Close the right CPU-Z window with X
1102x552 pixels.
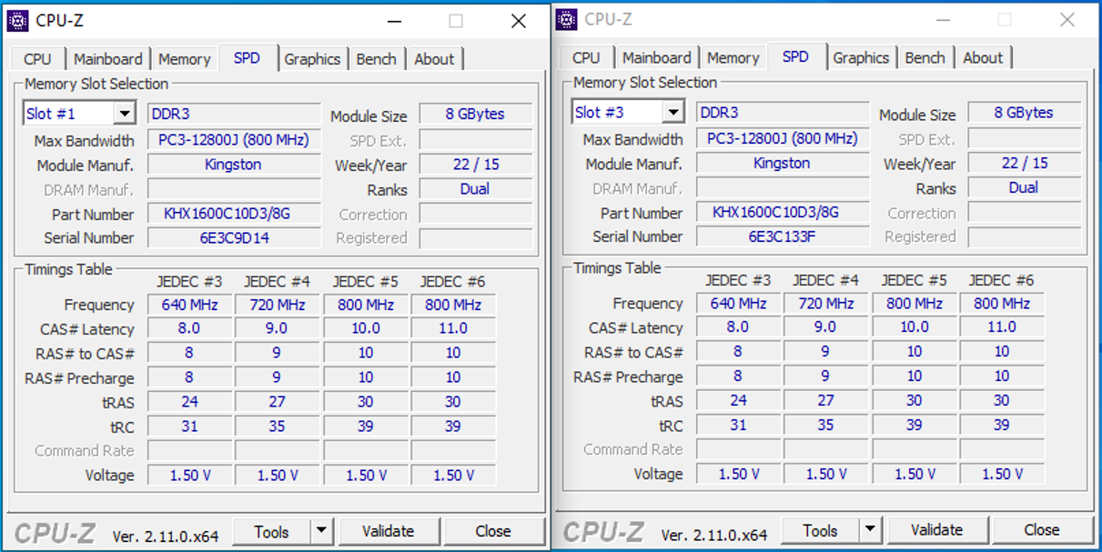coord(1067,20)
